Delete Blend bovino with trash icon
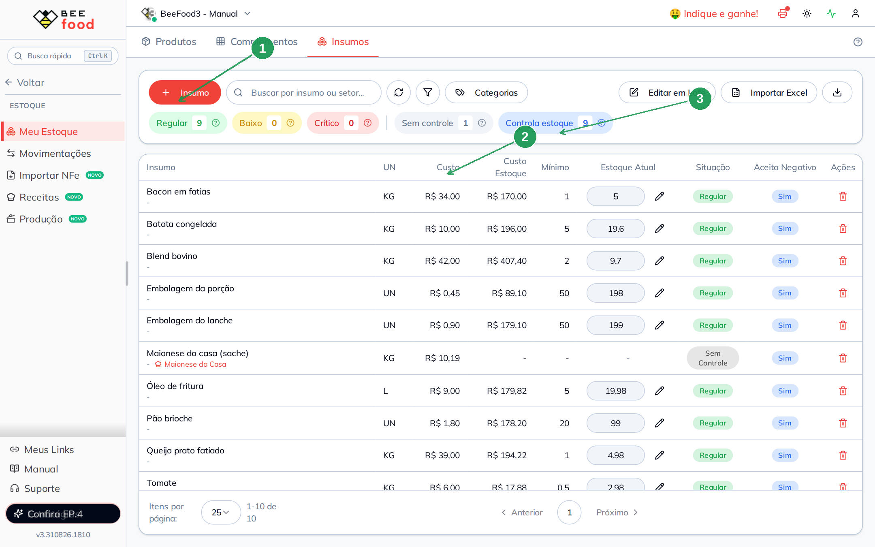The height and width of the screenshot is (547, 875). coord(843,261)
